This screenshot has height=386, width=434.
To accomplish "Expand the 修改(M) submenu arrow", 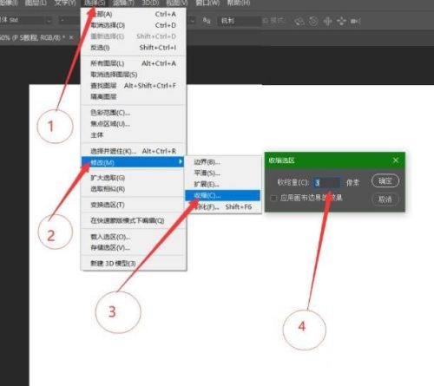I will click(x=181, y=161).
